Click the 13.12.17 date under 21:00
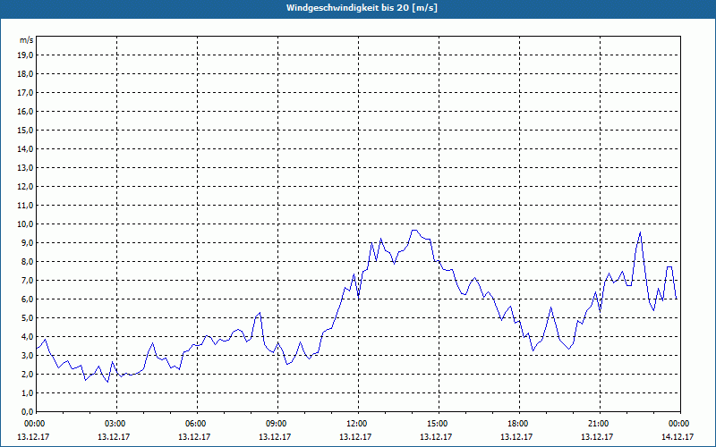 coord(597,436)
